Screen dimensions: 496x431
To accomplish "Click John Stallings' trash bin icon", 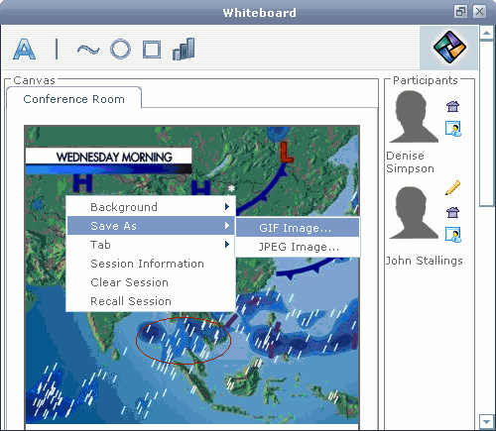I will click(452, 212).
